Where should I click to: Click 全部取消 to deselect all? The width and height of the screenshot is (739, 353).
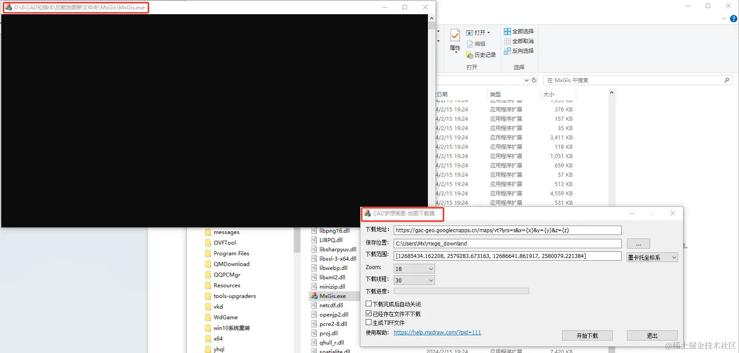[x=519, y=41]
